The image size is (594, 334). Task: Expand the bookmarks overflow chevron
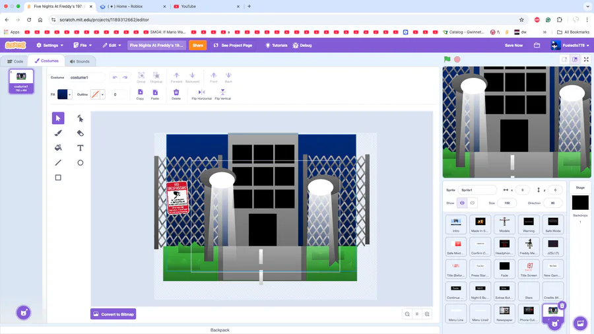click(x=544, y=32)
